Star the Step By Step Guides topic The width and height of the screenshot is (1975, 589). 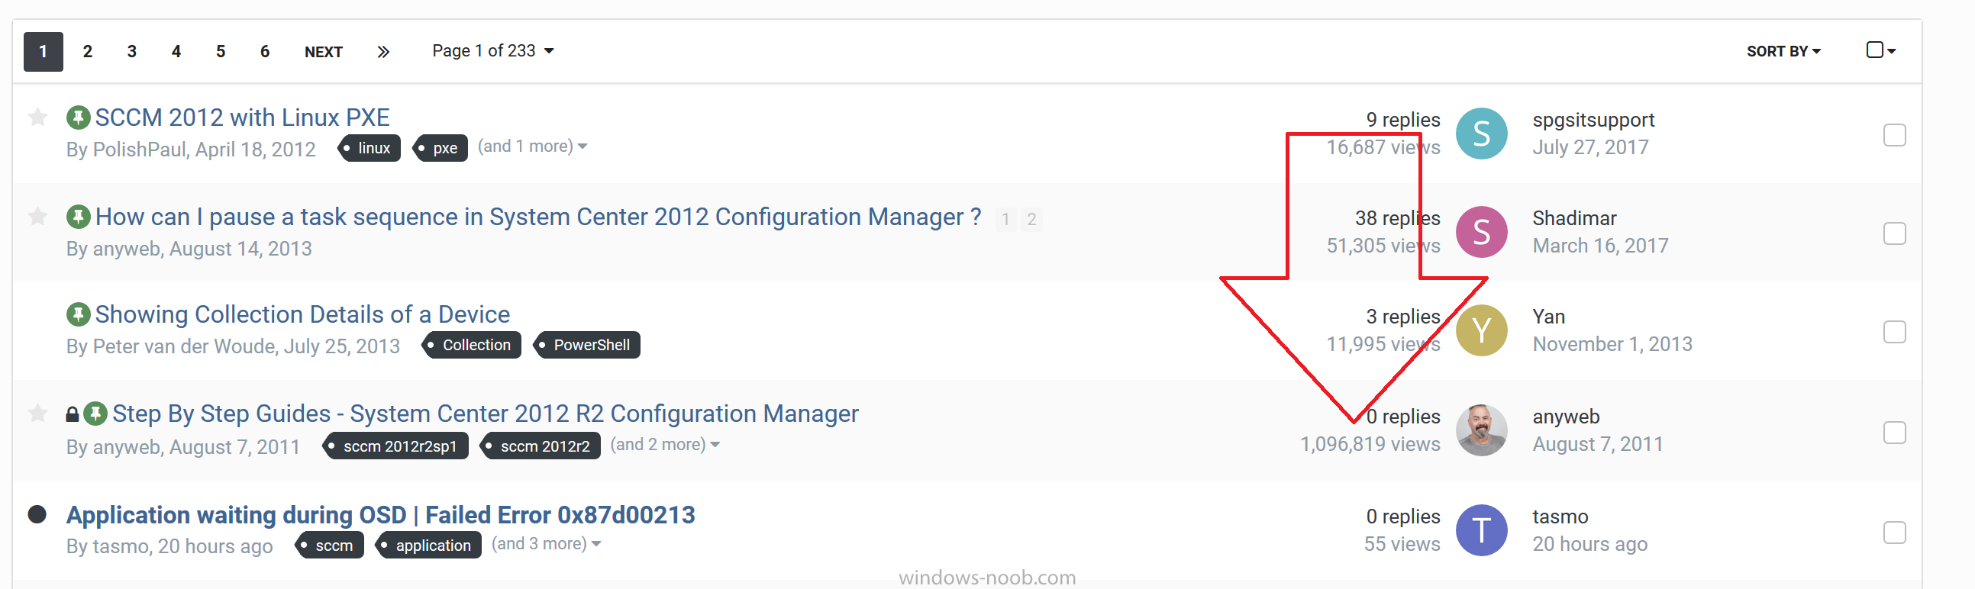tap(37, 414)
